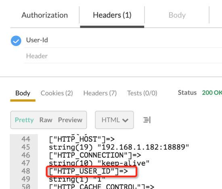The image size is (222, 189).
Task: Choose the Pretty view mode
Action: (24, 120)
